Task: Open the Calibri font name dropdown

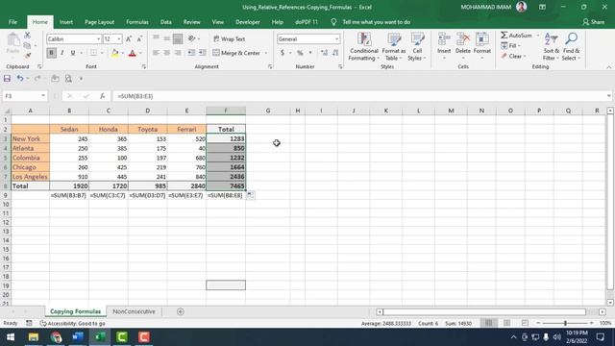Action: (x=98, y=38)
